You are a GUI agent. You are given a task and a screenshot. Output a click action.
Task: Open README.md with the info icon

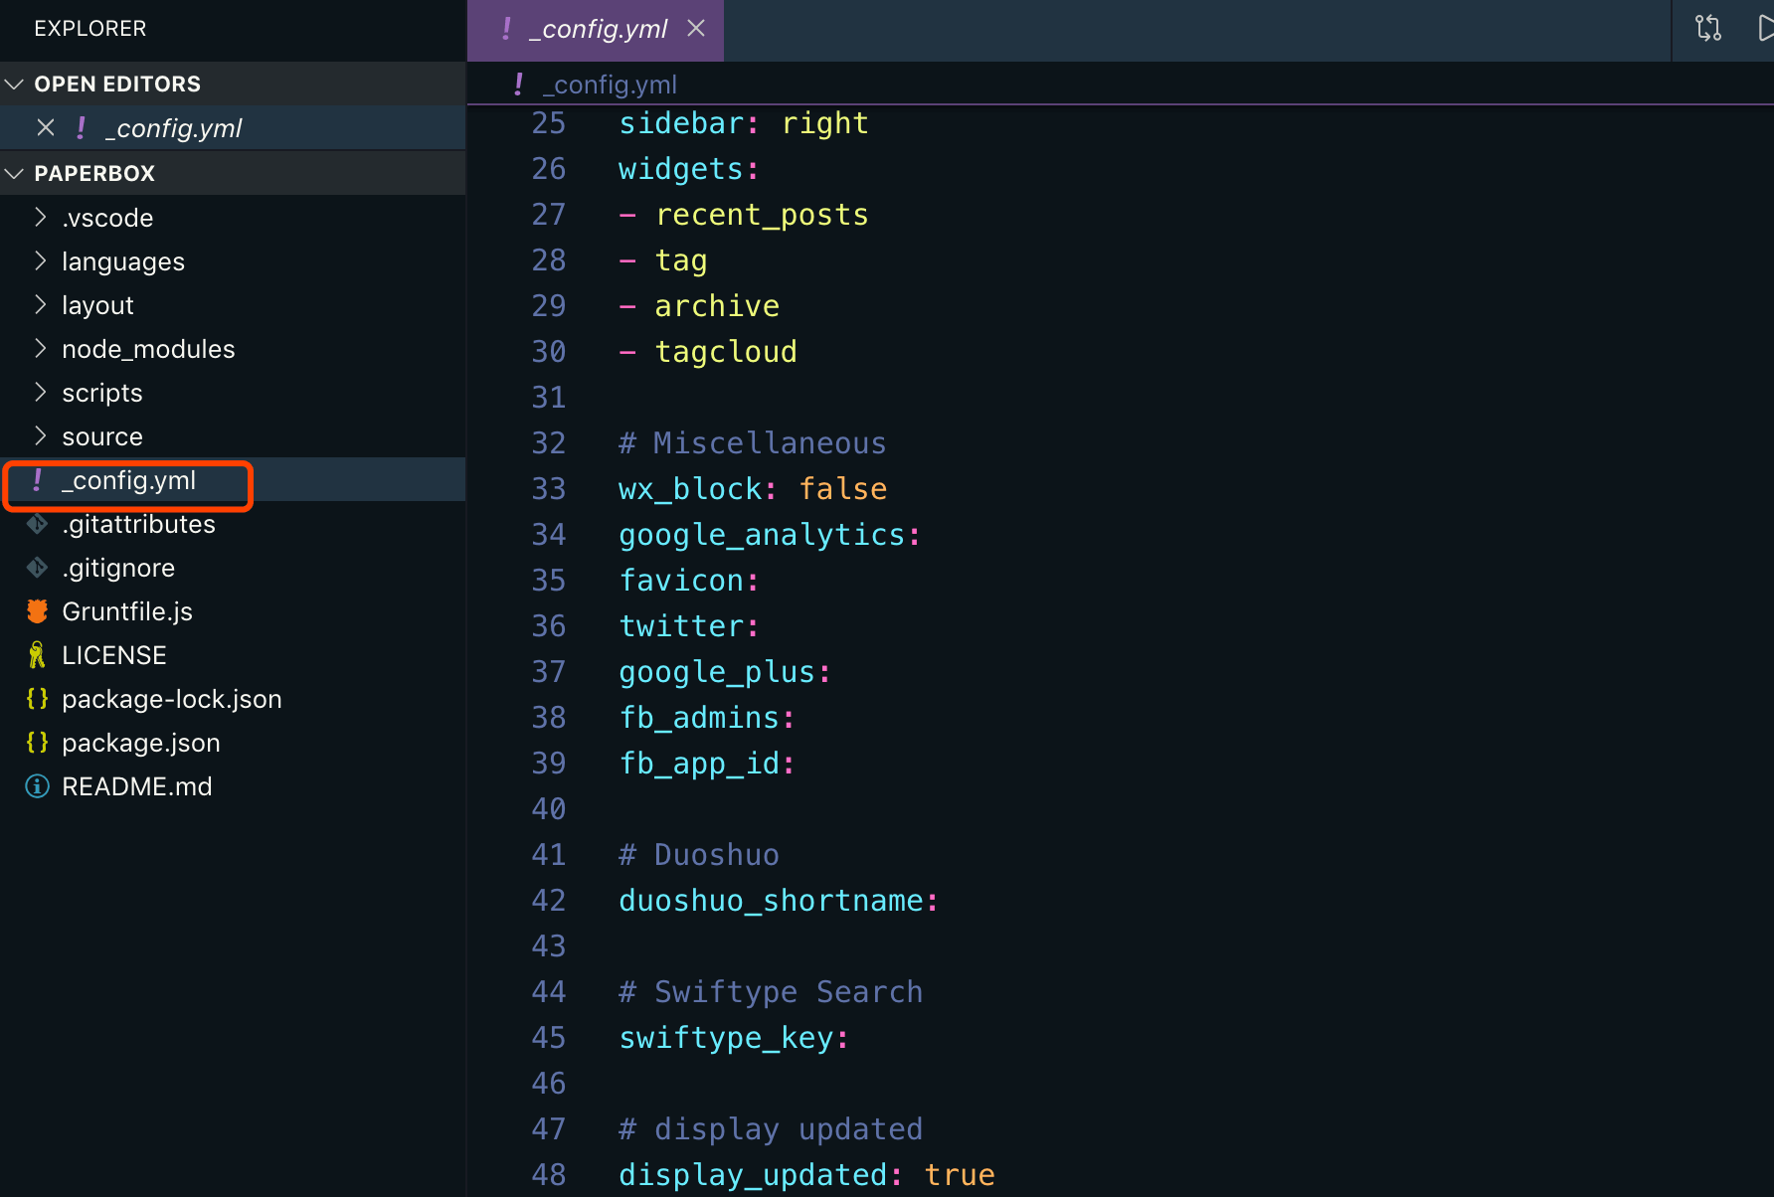[136, 786]
